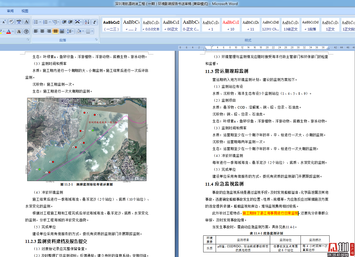This screenshot has height=257, width=355.
Task: Toggle character shading button
Action: click(19, 32)
